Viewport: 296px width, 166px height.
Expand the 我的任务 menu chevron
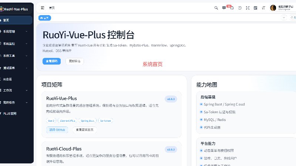point(27,103)
